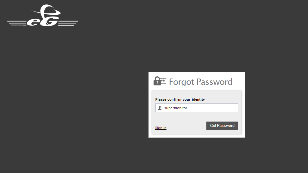Follow the Sign in link
Screen dimensions: 308x173
(x=161, y=128)
